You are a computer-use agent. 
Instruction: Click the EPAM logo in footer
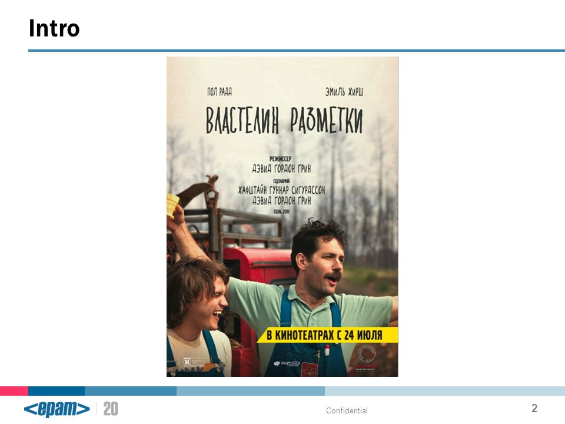pos(56,409)
